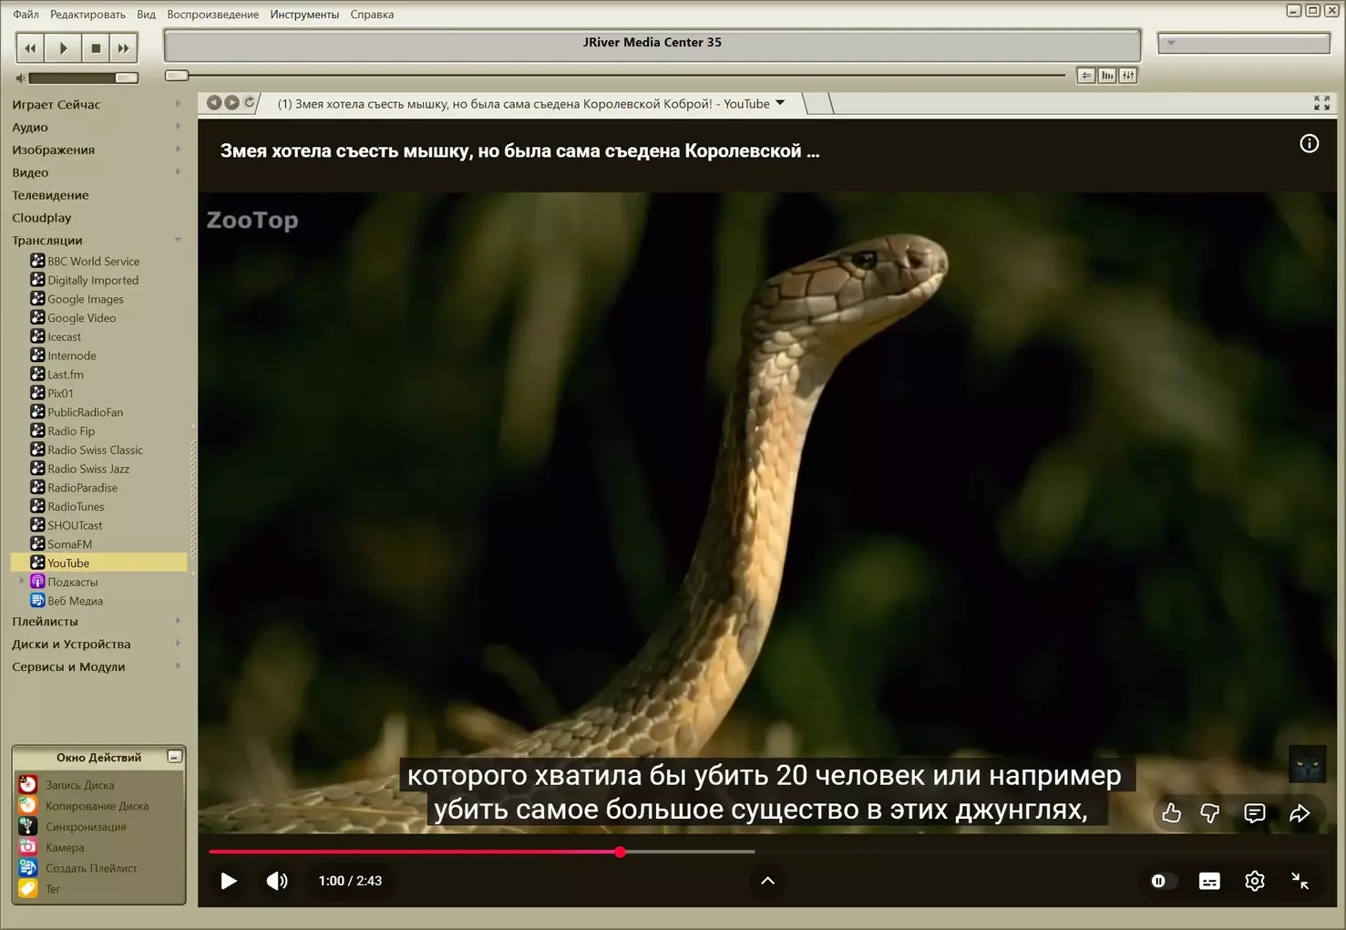Mute using the speaker icon beside JRiver volume

21,78
